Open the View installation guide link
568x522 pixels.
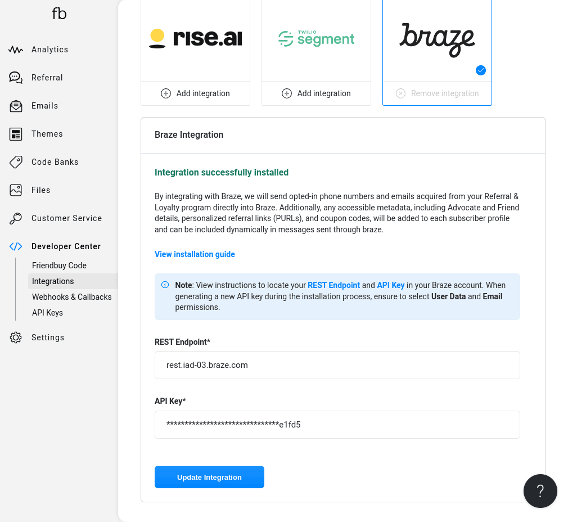coord(195,254)
